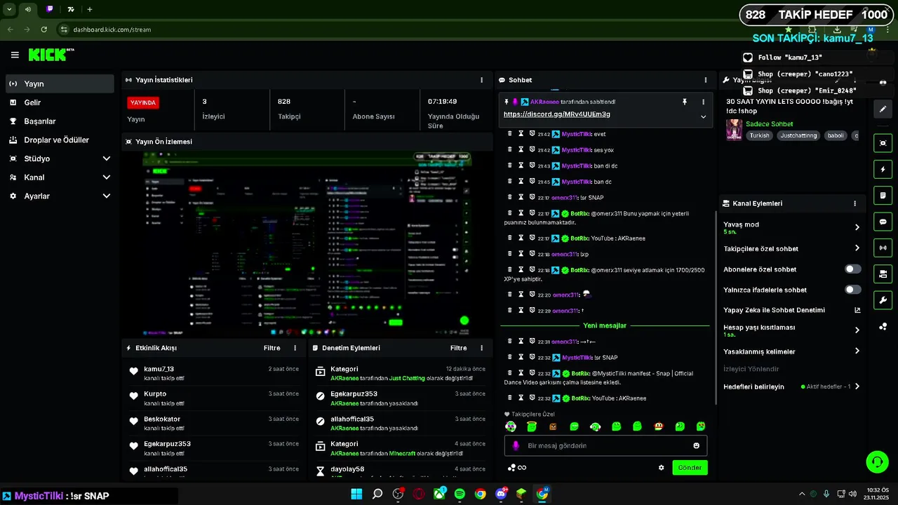This screenshot has height=505, width=898.
Task: Click the KICK logo
Action: pos(51,55)
